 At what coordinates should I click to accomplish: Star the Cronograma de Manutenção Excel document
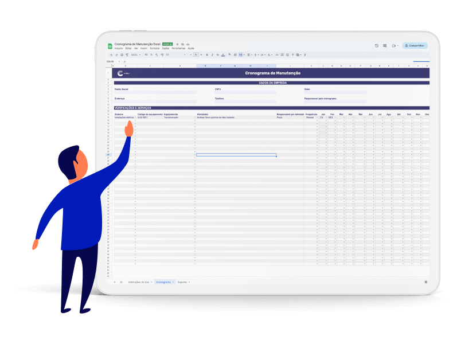click(x=177, y=44)
